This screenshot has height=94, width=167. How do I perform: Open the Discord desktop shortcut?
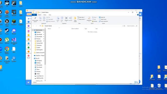(x=14, y=31)
